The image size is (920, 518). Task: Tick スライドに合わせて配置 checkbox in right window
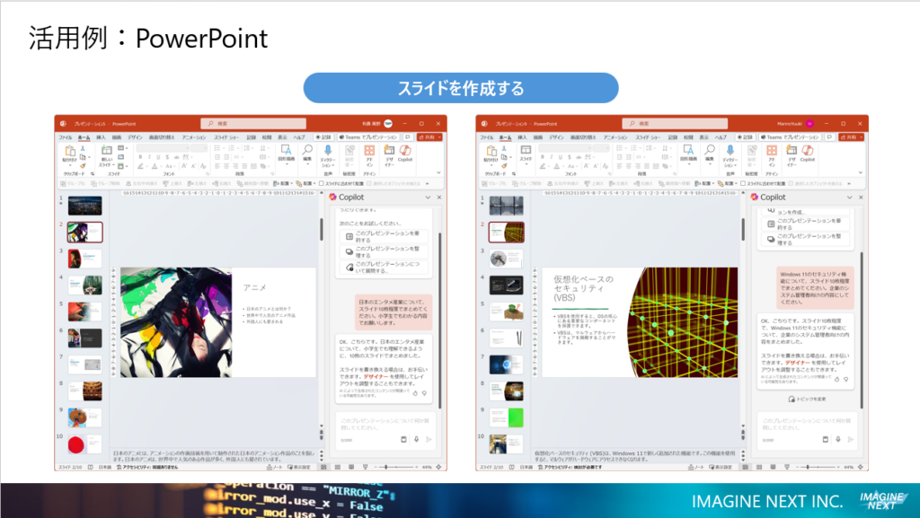tap(743, 183)
